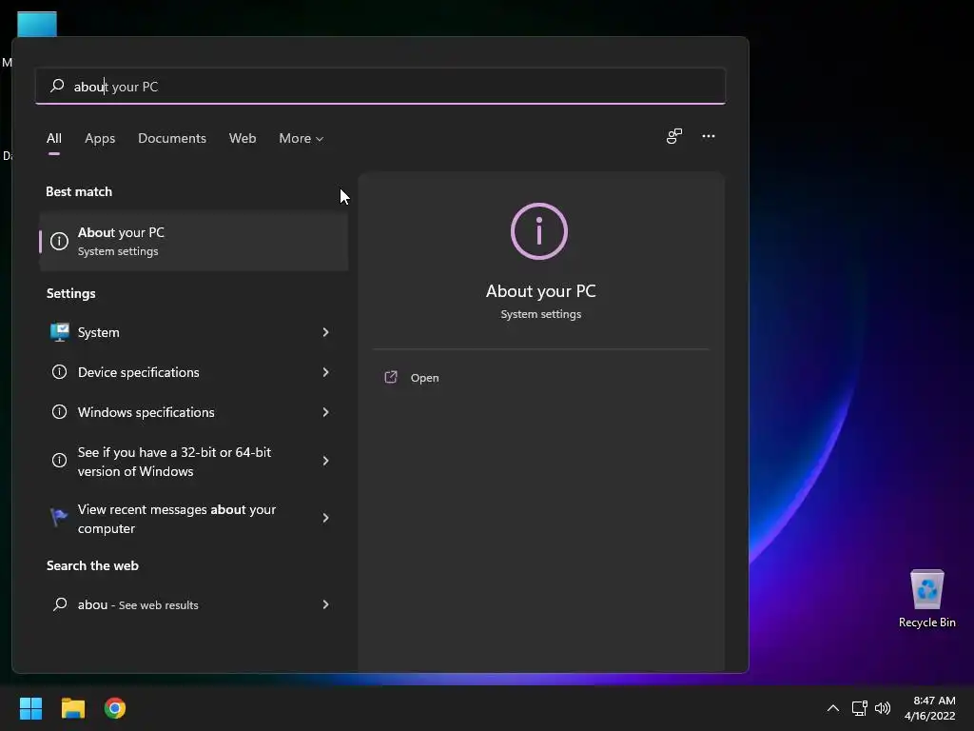Click the search text field
The height and width of the screenshot is (731, 974).
(380, 87)
